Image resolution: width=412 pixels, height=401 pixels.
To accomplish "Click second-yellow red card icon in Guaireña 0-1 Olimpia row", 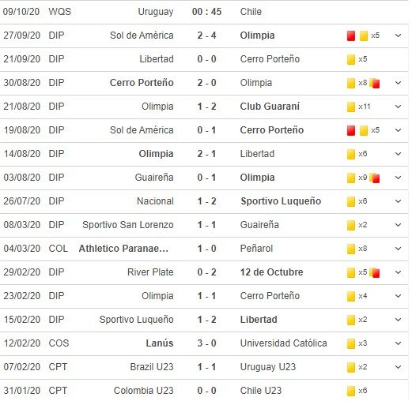I will [x=375, y=178].
